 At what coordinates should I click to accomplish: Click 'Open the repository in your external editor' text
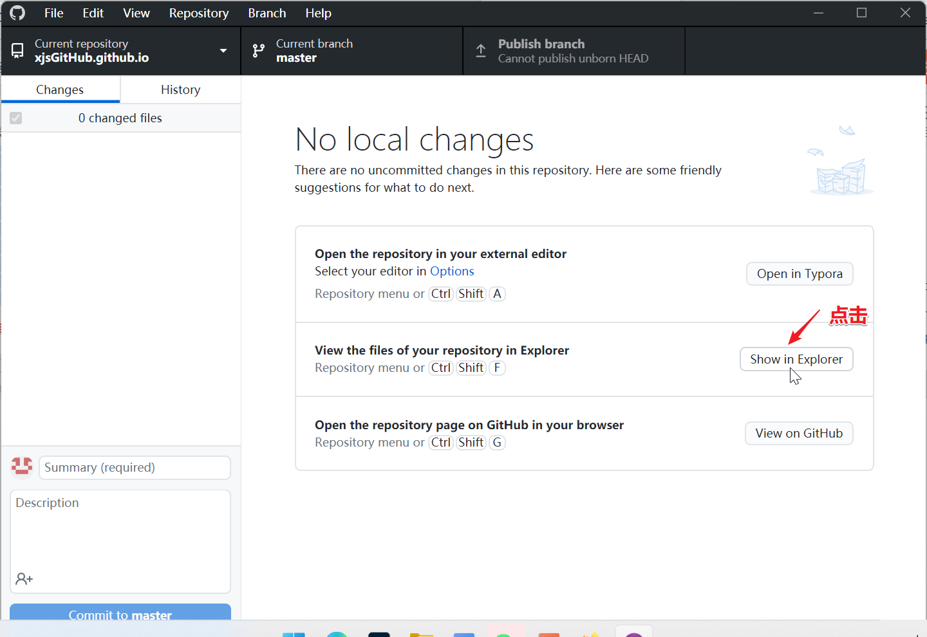click(x=440, y=254)
